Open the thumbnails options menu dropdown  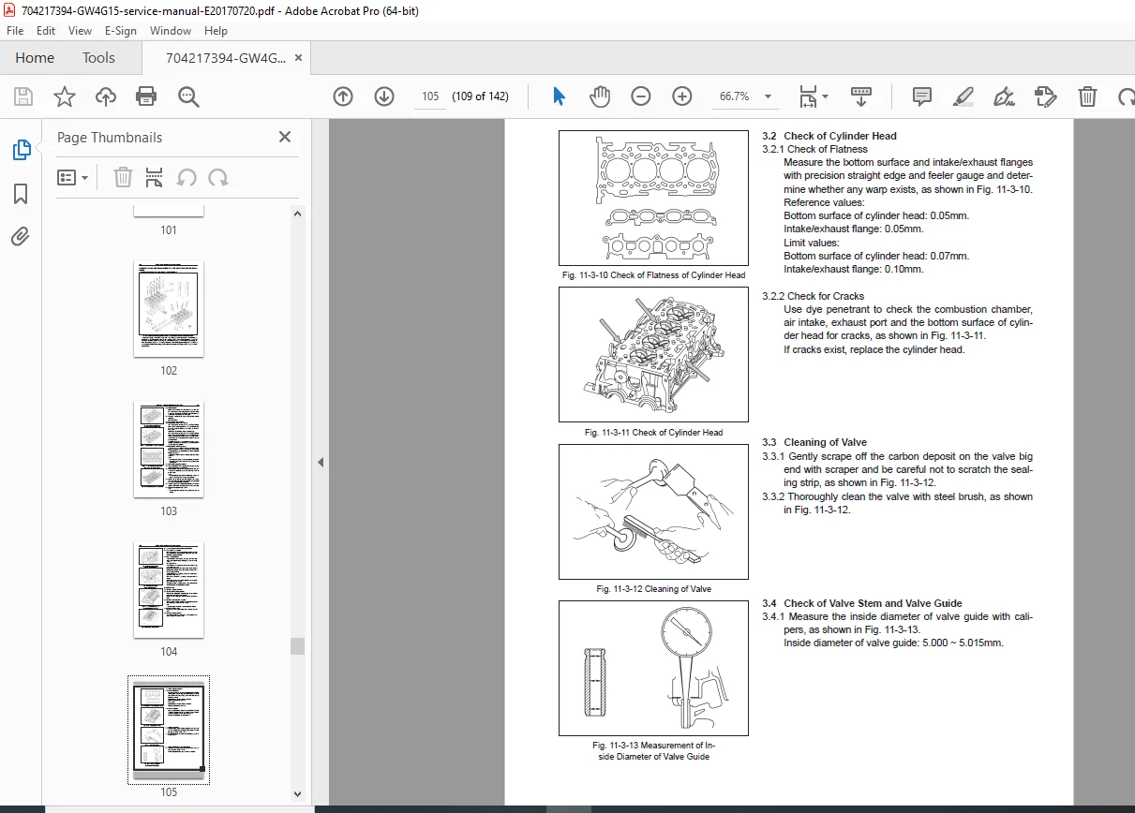(x=73, y=177)
